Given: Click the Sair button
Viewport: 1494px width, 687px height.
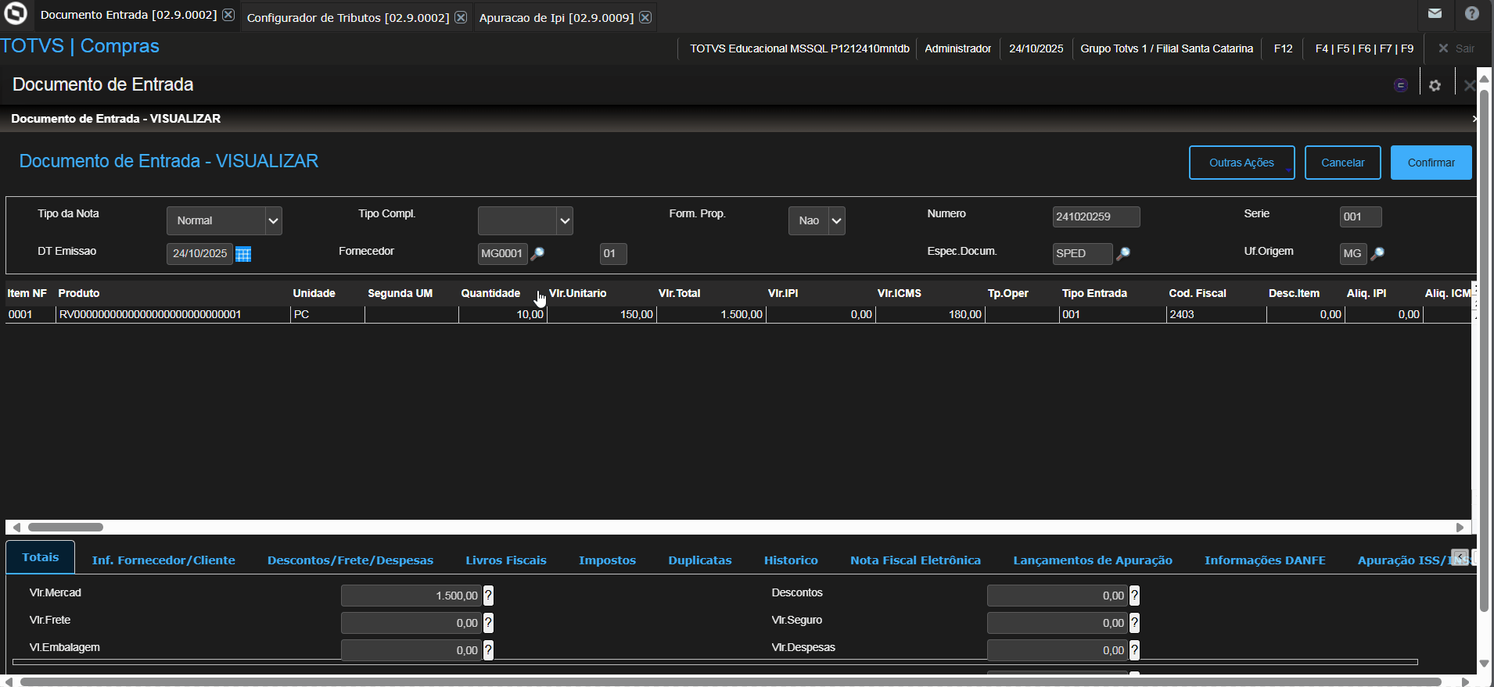Looking at the screenshot, I should pos(1456,48).
